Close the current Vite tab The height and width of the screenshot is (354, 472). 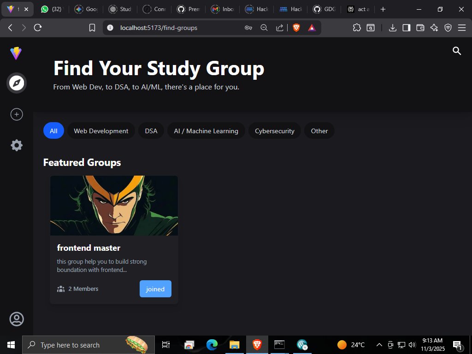pos(26,9)
